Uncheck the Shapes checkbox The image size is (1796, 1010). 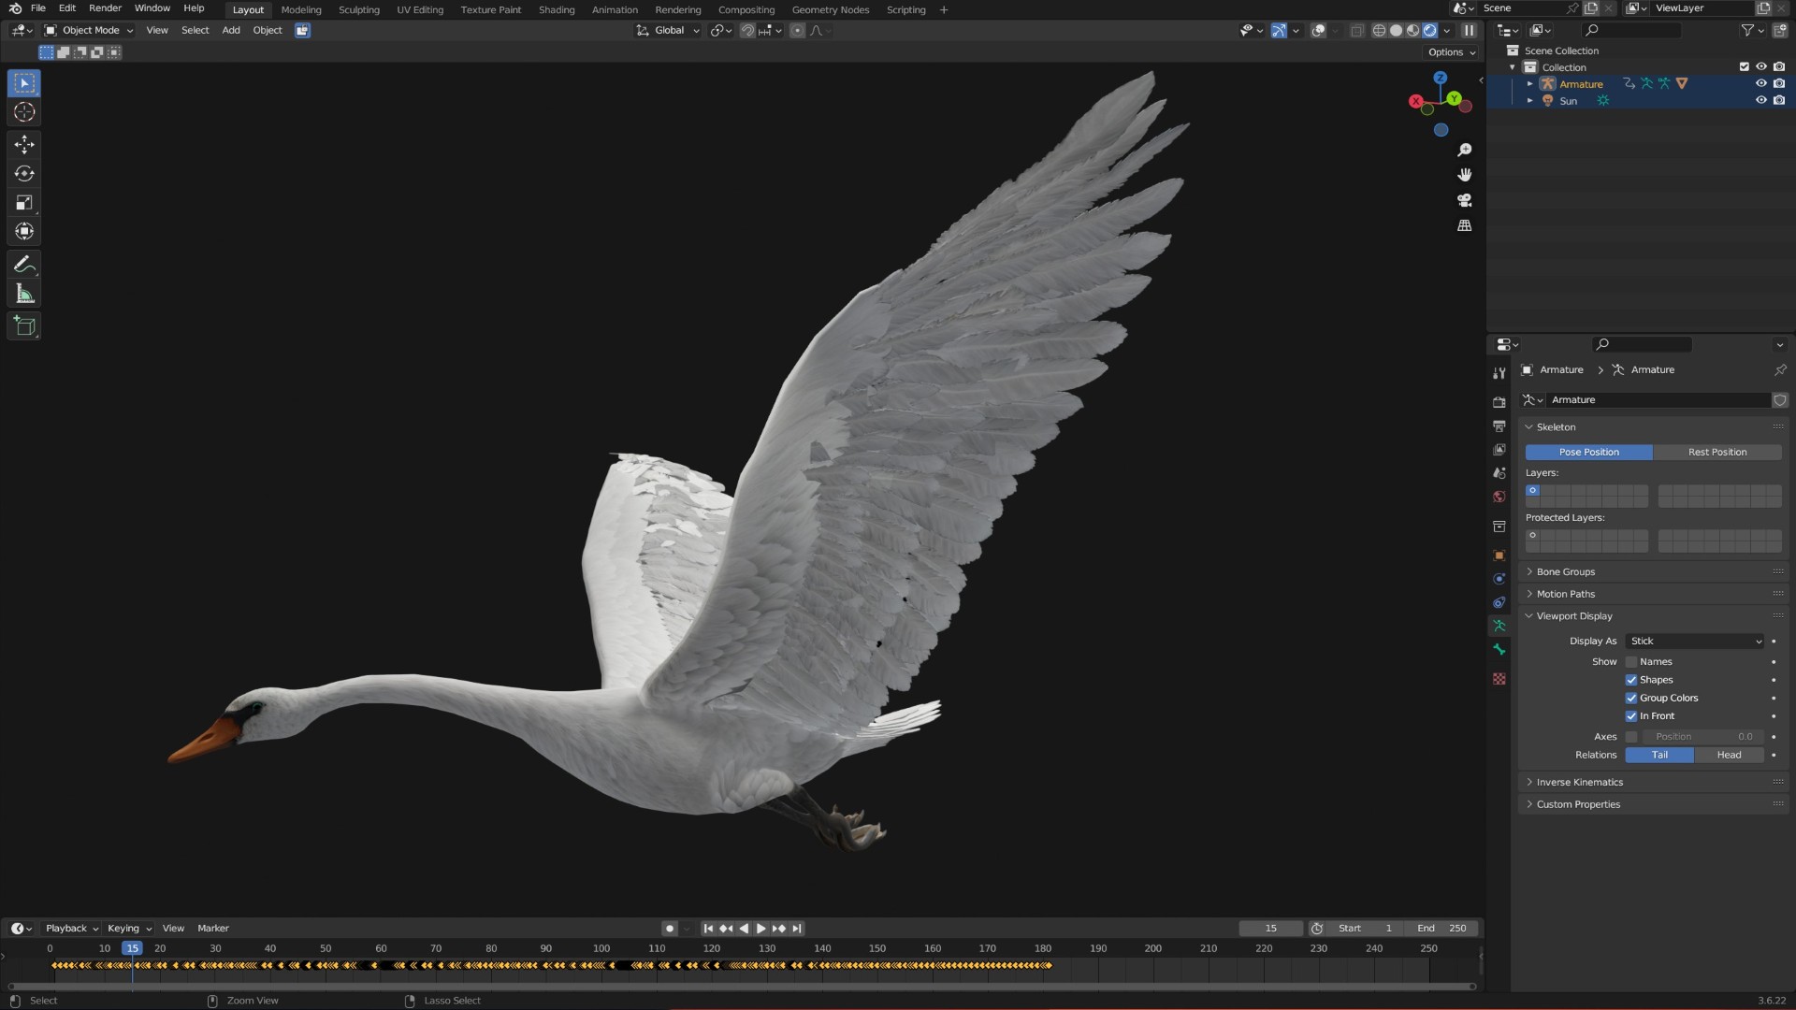click(1631, 680)
